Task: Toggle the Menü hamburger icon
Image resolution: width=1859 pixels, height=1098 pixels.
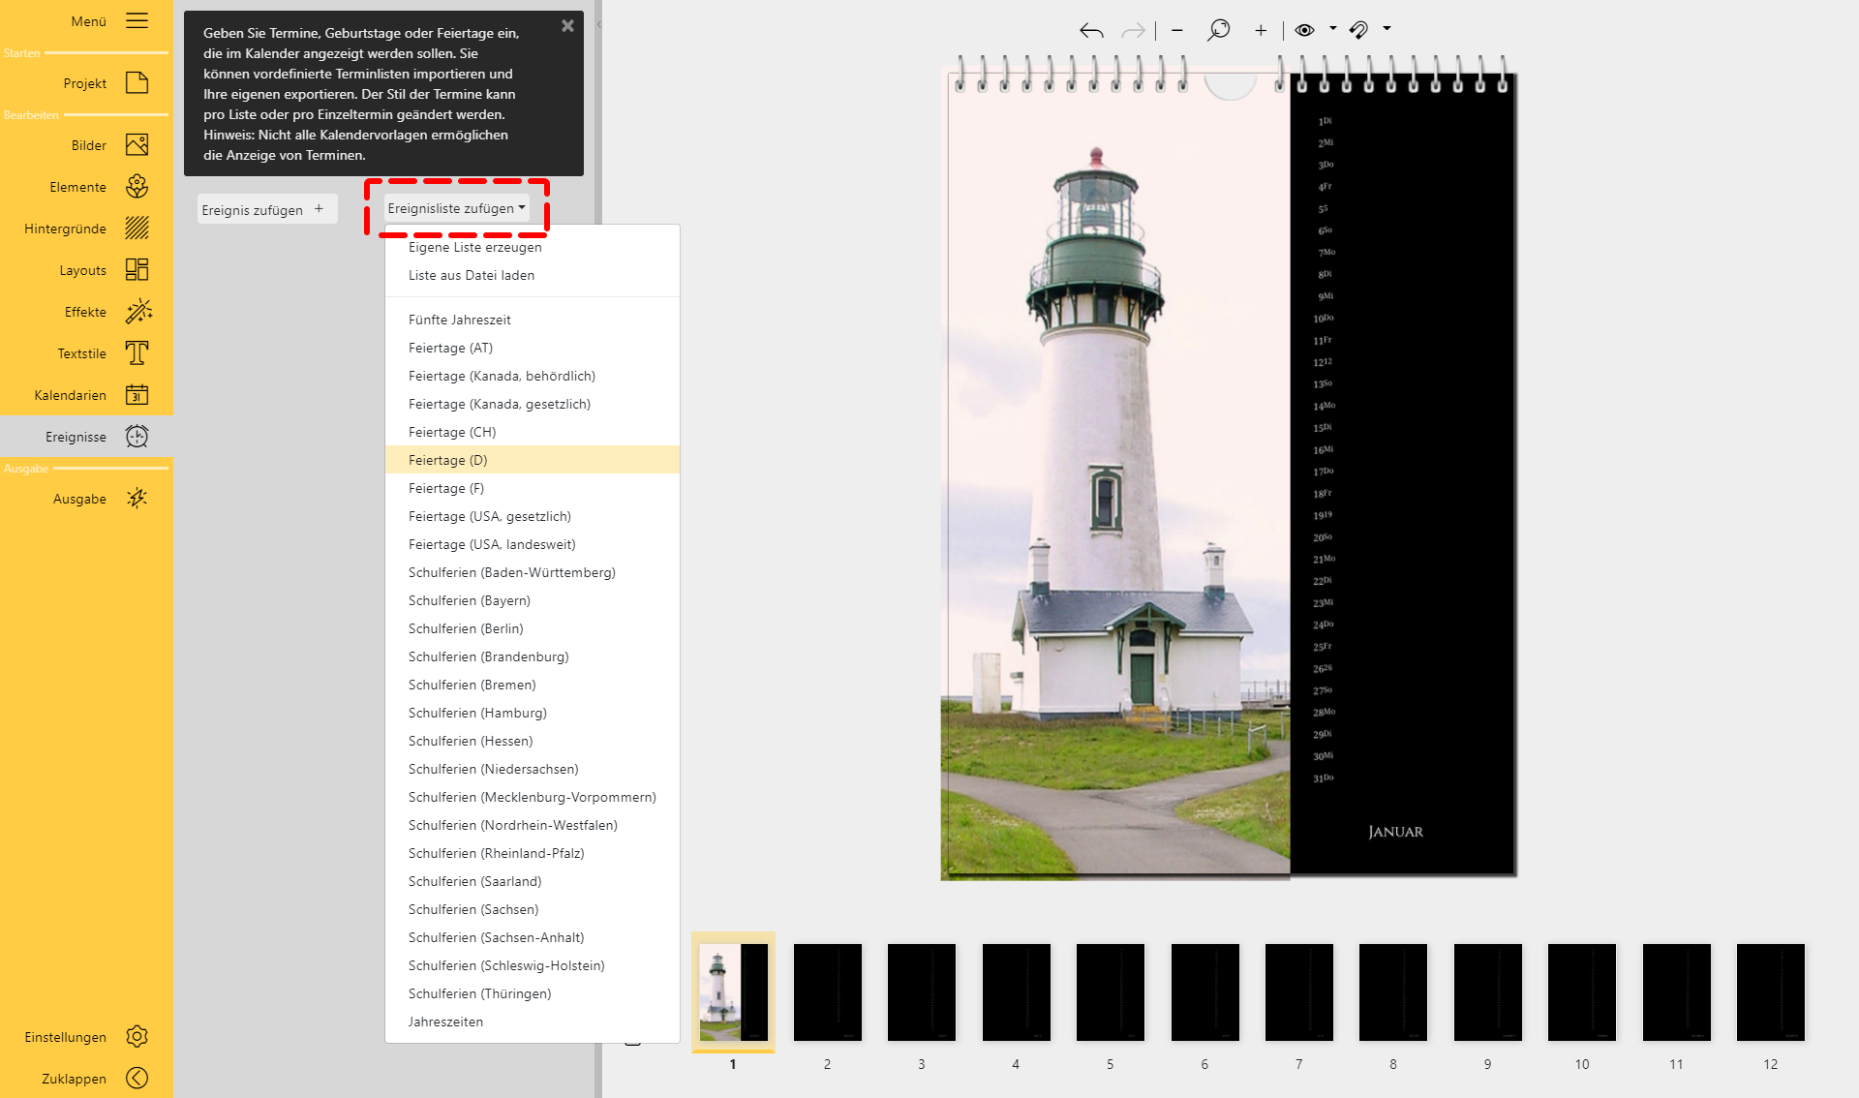Action: 137,21
